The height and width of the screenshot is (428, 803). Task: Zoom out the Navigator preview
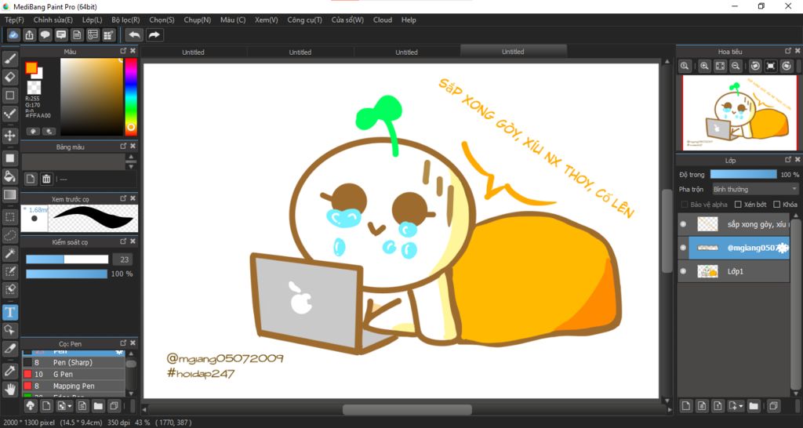(736, 66)
